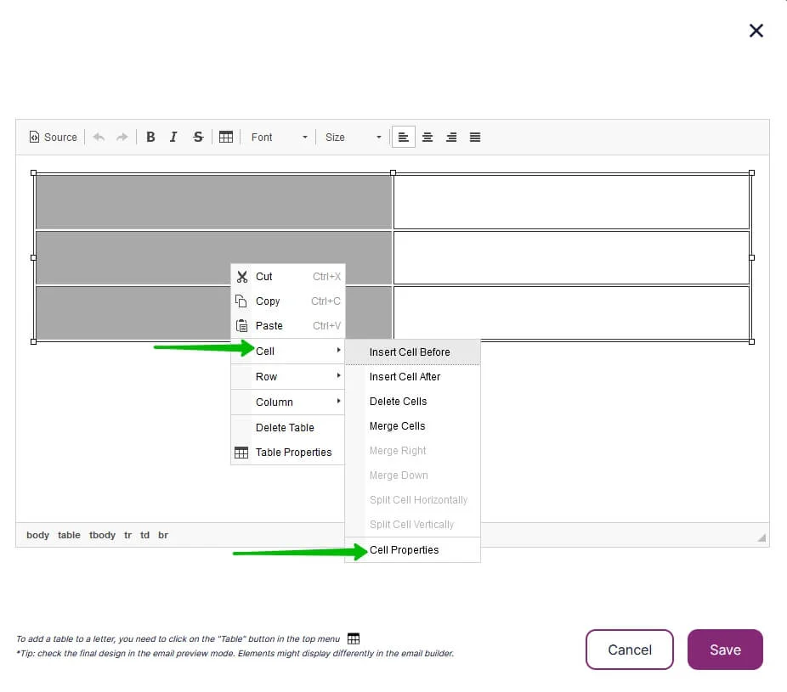Click the Undo arrow icon
This screenshot has width=787, height=692.
99,137
